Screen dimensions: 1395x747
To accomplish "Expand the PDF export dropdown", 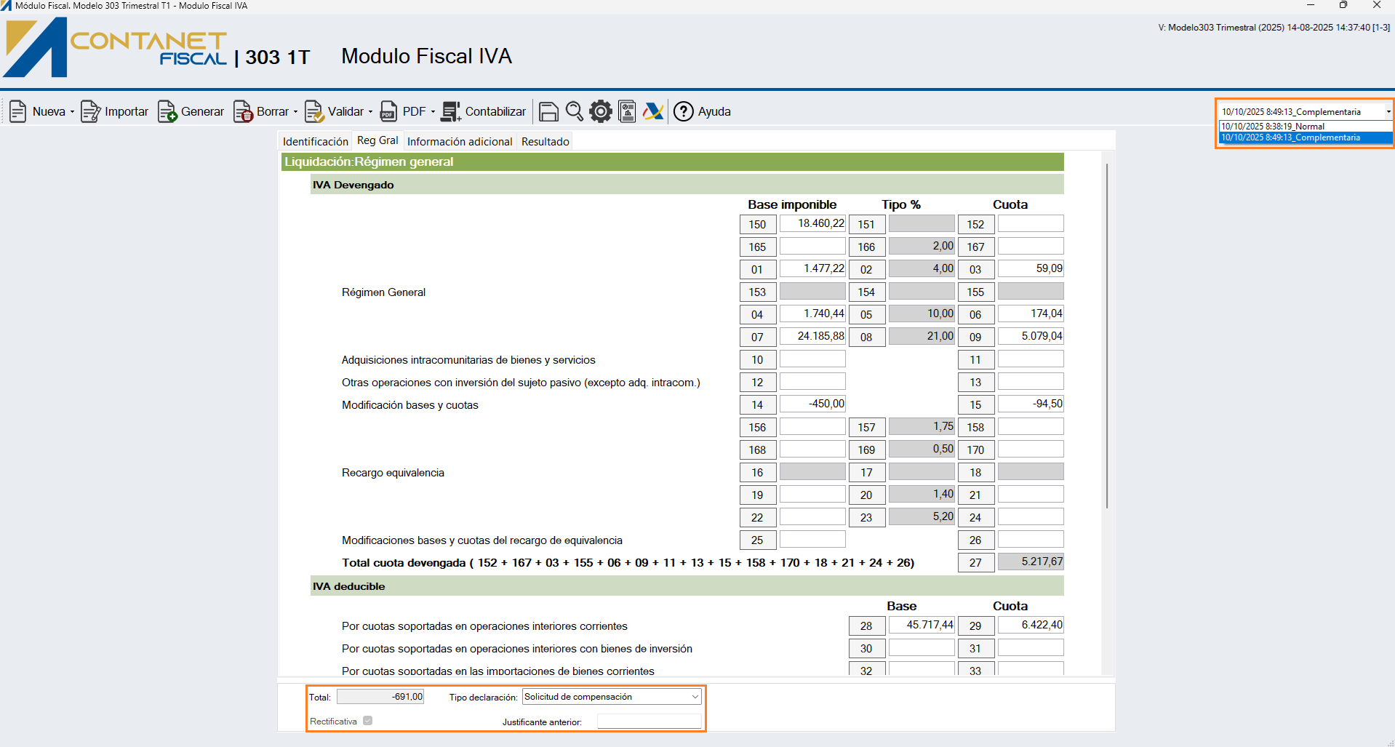I will (x=433, y=112).
